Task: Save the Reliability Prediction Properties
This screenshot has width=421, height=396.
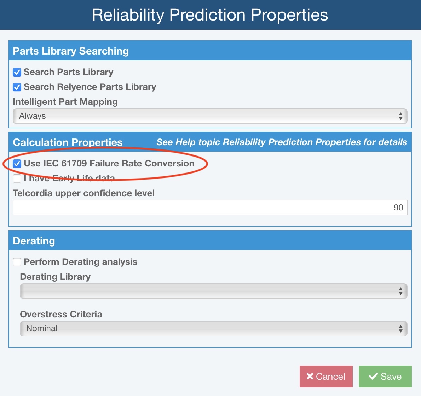Action: tap(385, 377)
